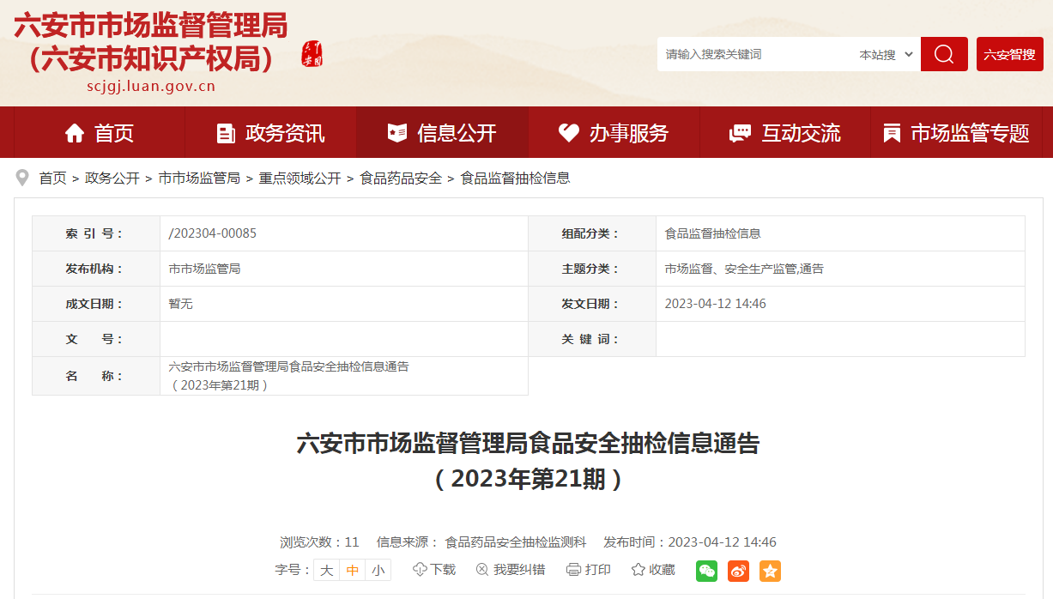Click the red seal emblem beside the site title
Viewport: 1053px width, 599px height.
point(312,54)
